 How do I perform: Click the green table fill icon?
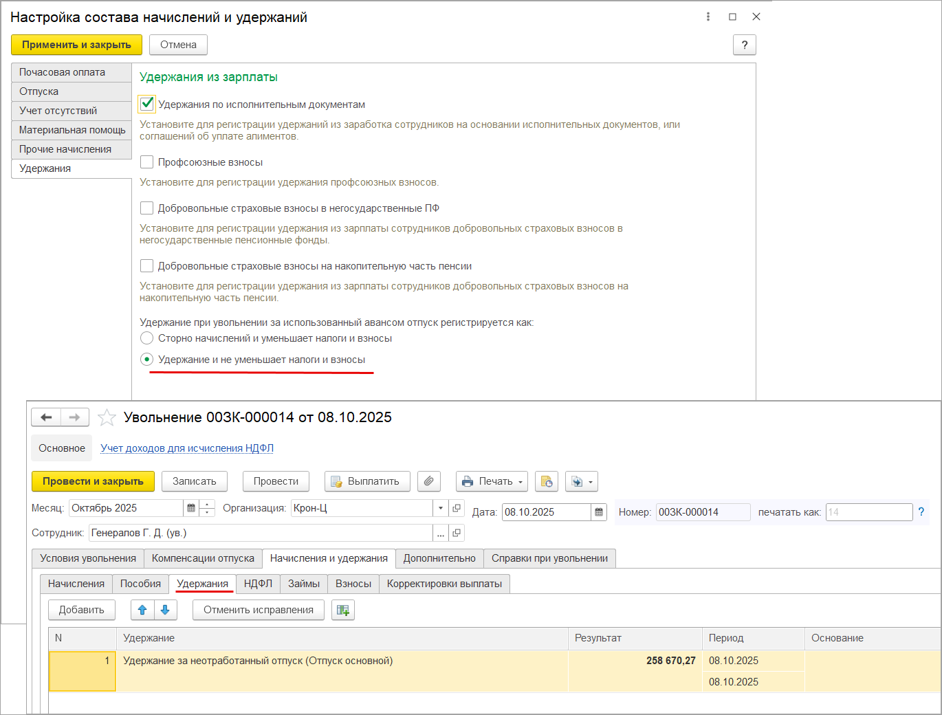coord(343,610)
